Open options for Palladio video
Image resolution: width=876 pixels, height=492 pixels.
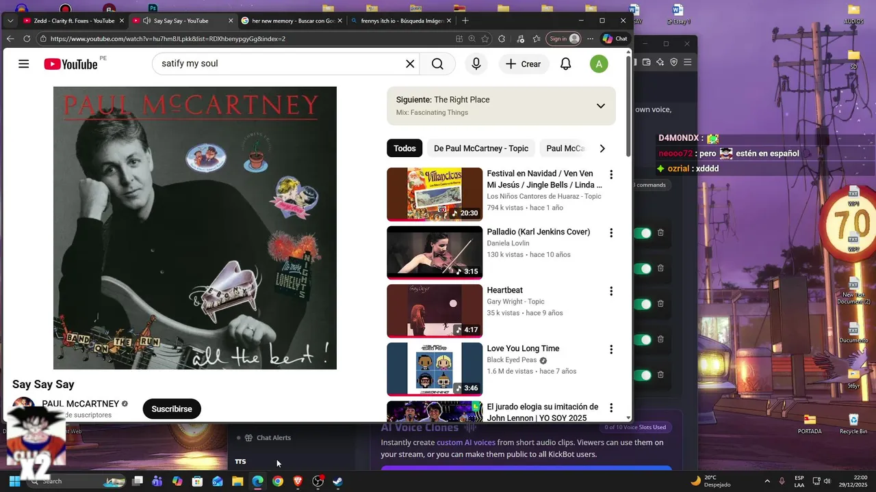(611, 233)
